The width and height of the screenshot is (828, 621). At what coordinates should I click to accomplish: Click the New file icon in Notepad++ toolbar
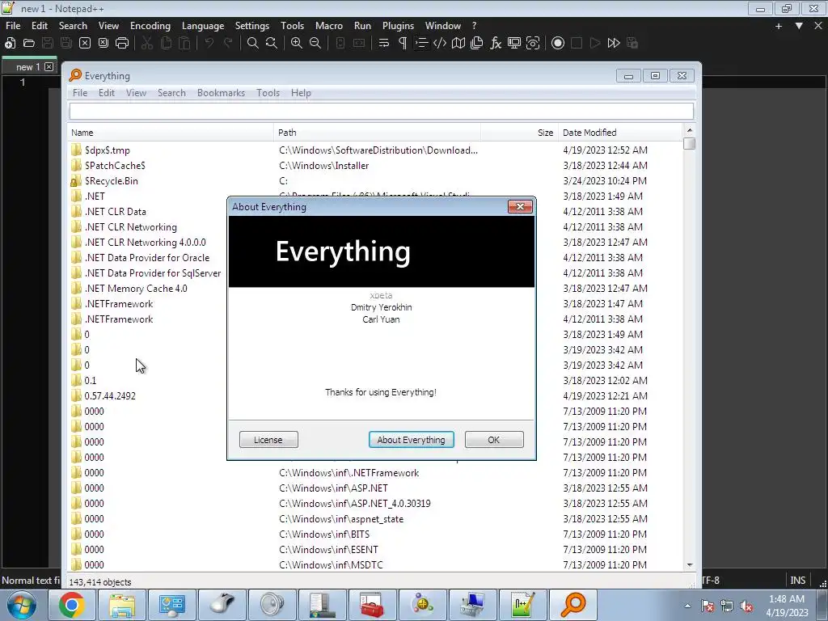point(10,44)
